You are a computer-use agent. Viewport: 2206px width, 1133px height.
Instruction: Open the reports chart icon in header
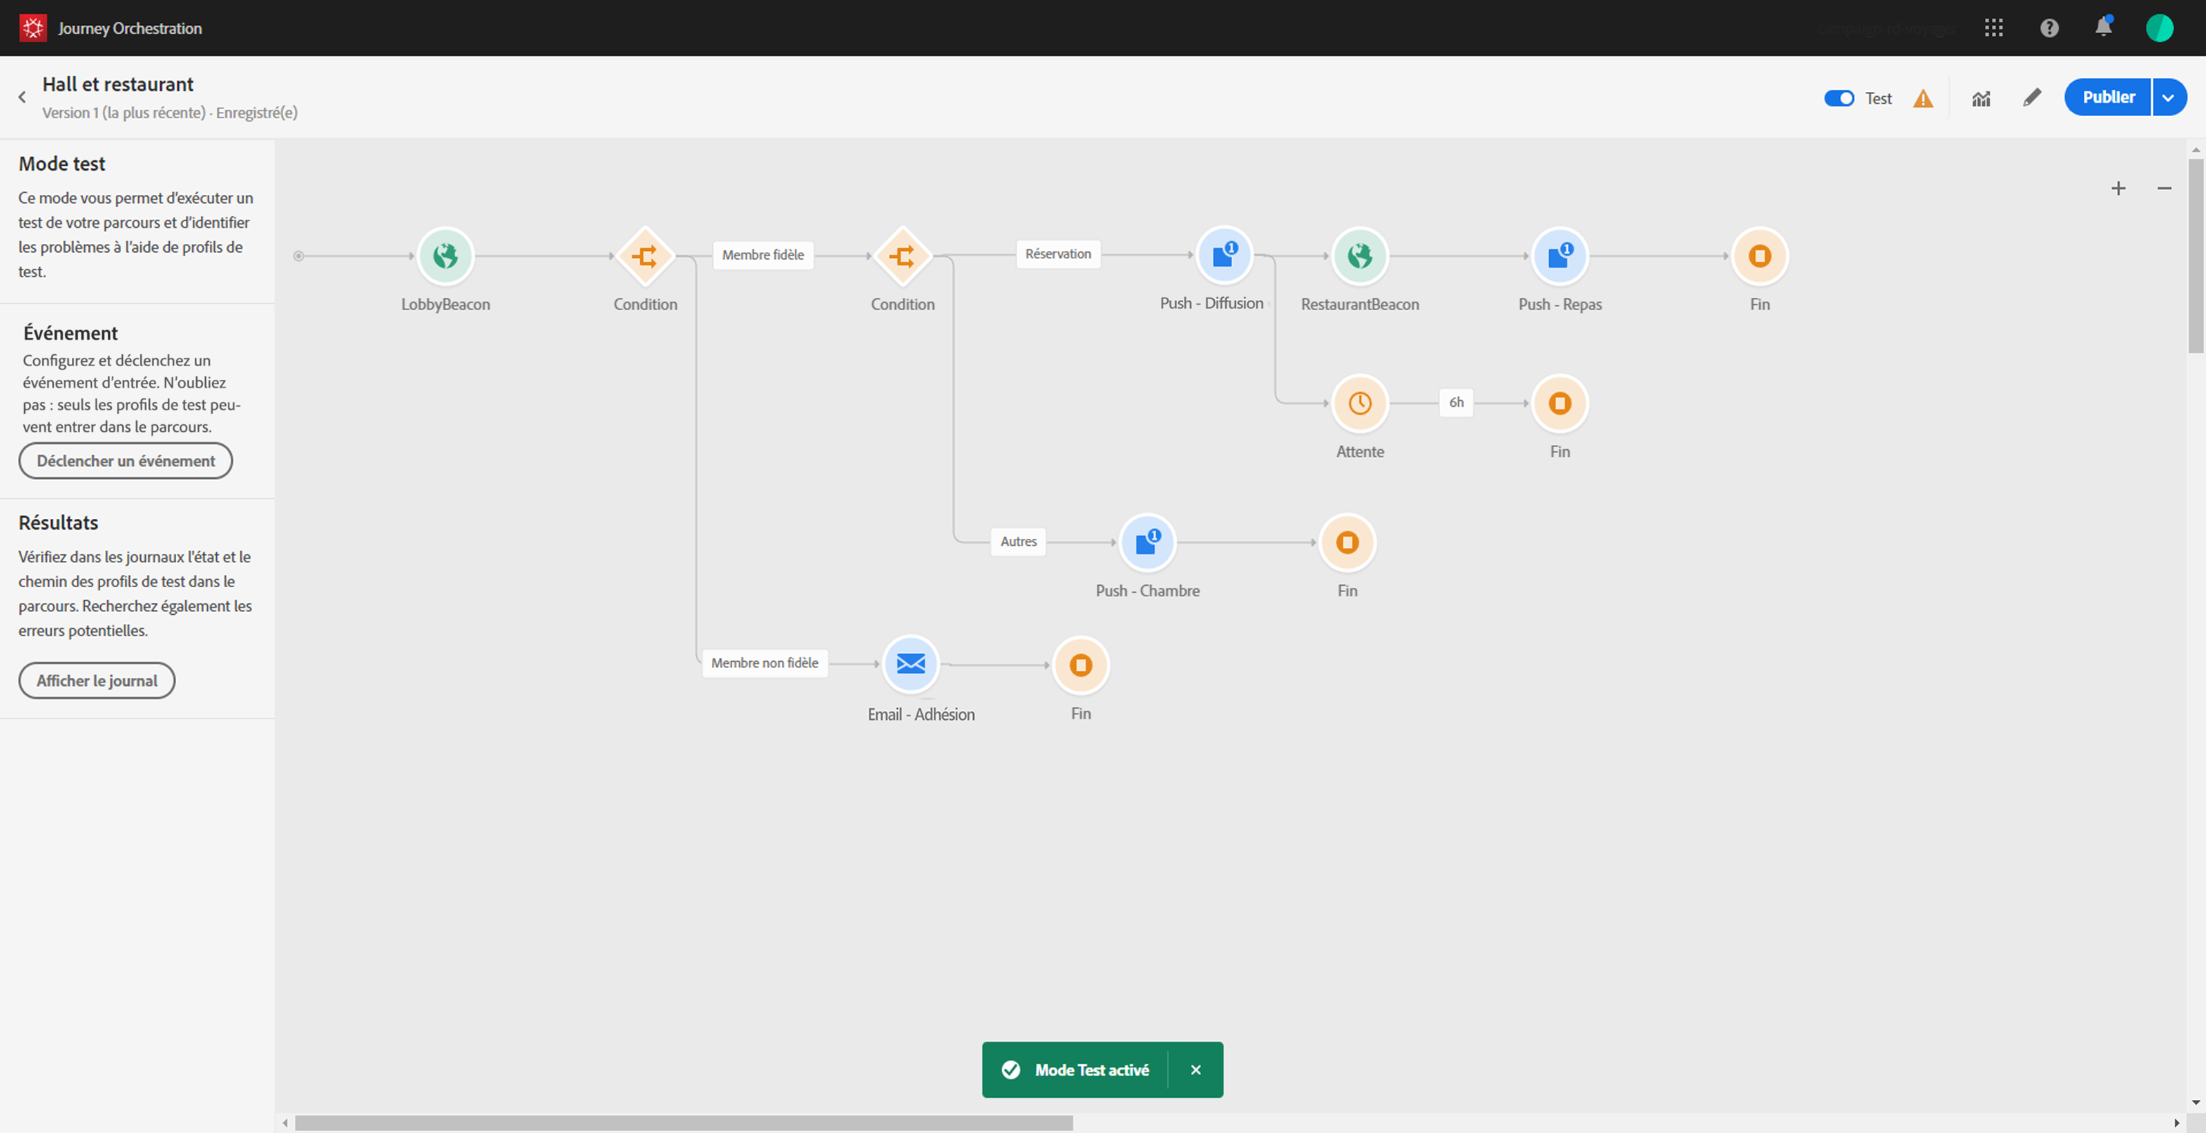1981,99
